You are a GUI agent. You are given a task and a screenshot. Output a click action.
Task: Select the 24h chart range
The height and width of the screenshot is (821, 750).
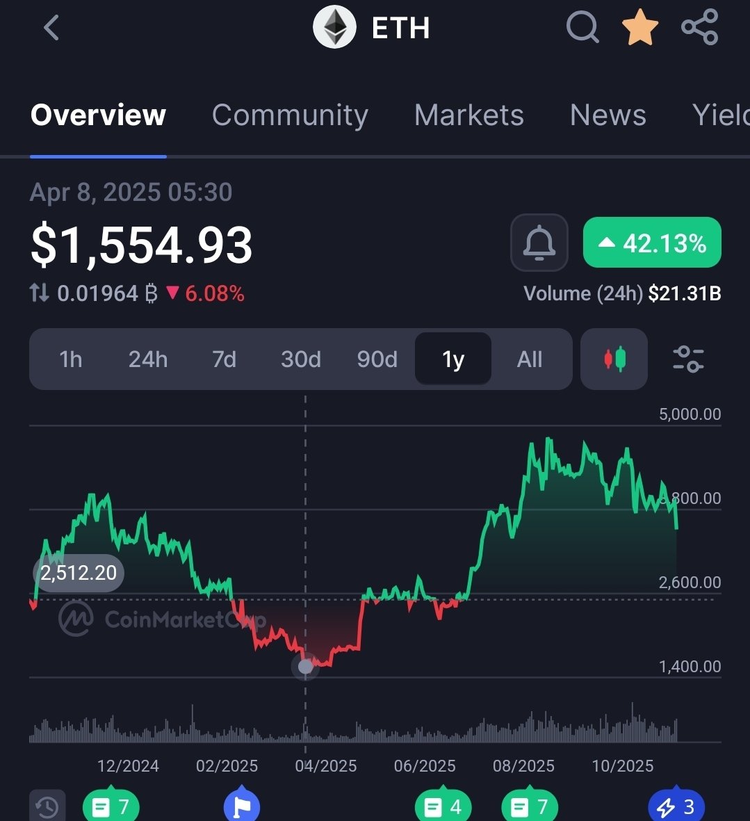[148, 359]
